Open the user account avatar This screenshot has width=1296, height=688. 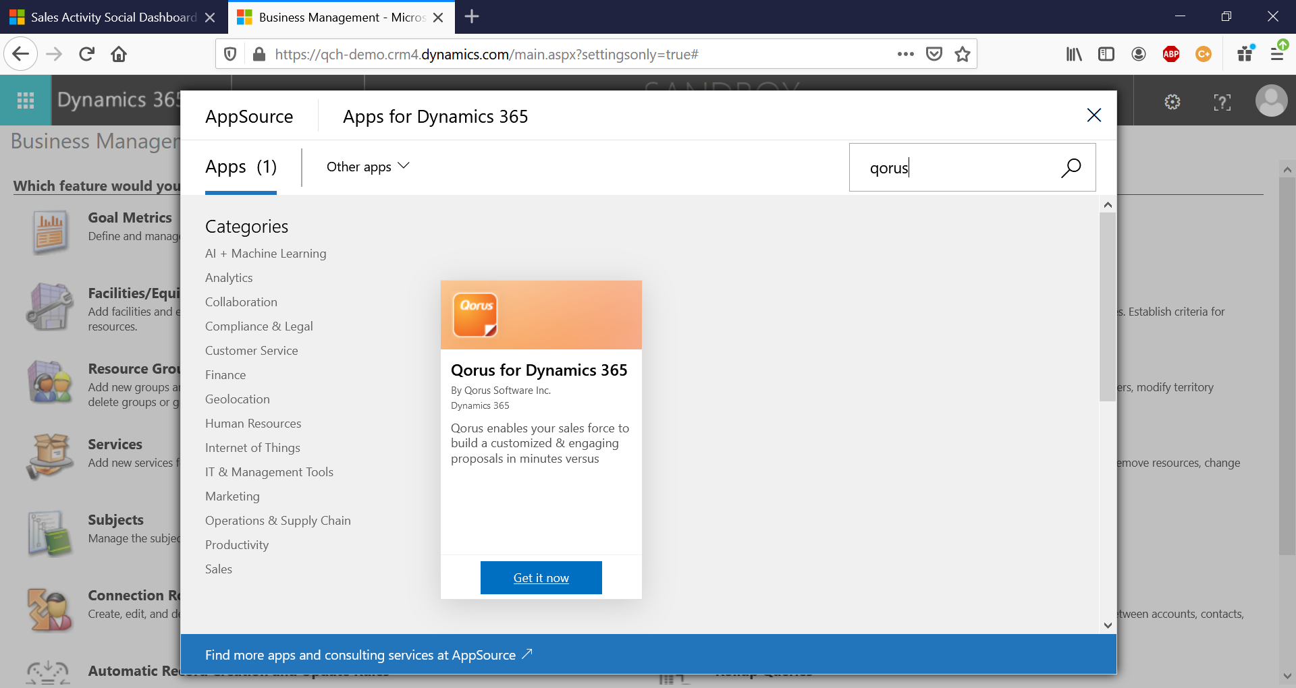coord(1271,101)
